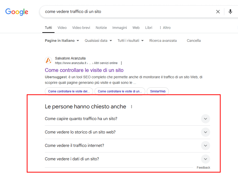Click the Google logo
The image size is (238, 177).
pyautogui.click(x=17, y=12)
